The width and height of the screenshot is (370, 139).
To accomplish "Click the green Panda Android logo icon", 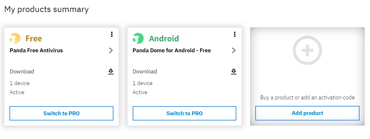I will pos(138,38).
